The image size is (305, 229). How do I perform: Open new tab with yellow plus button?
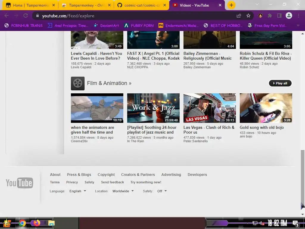tap(231, 5)
